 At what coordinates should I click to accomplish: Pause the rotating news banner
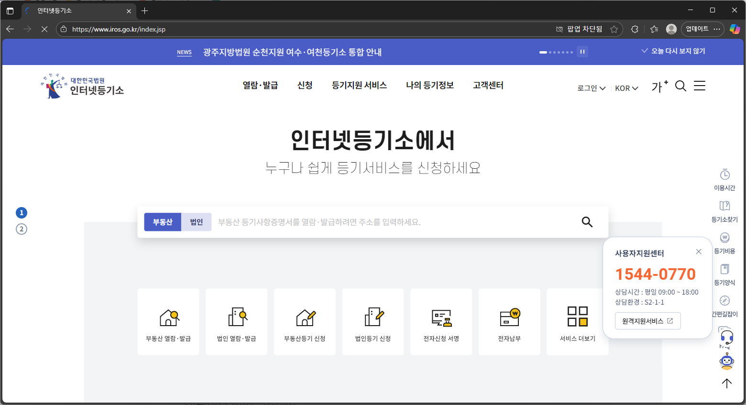coord(582,52)
